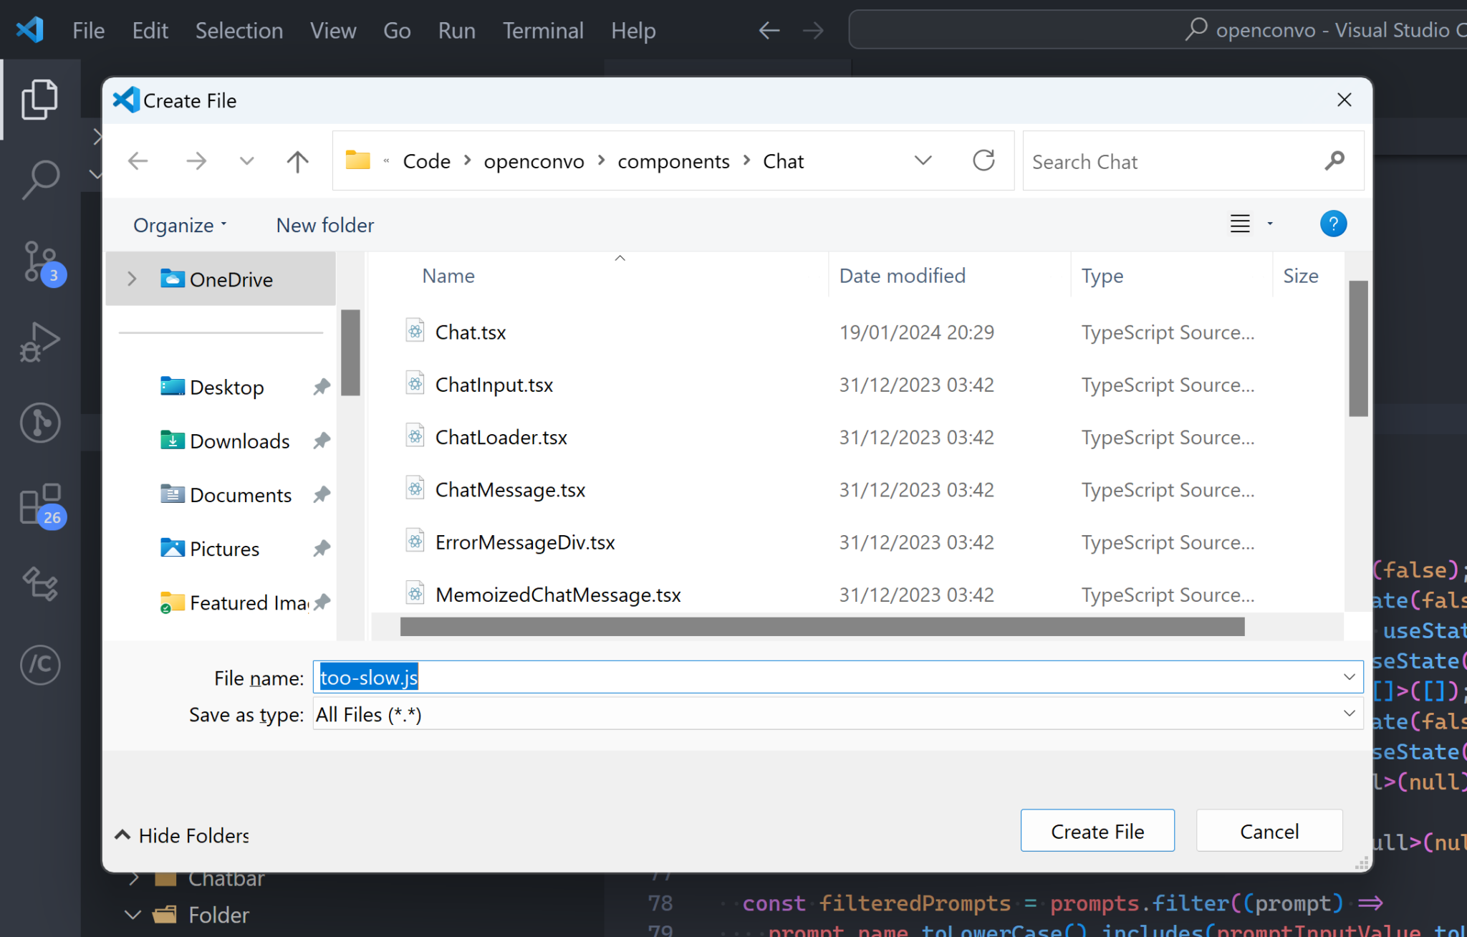This screenshot has height=937, width=1467.
Task: Navigate forward in the Create File dialog
Action: (x=196, y=161)
